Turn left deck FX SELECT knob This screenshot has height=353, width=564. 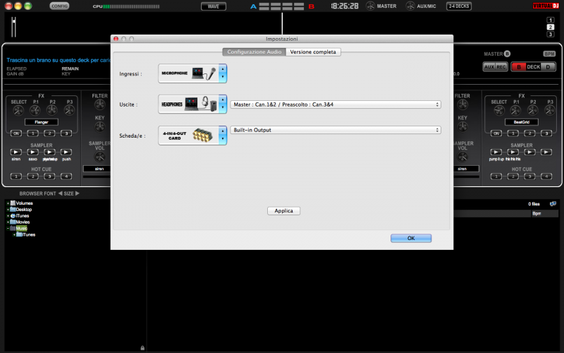(18, 110)
